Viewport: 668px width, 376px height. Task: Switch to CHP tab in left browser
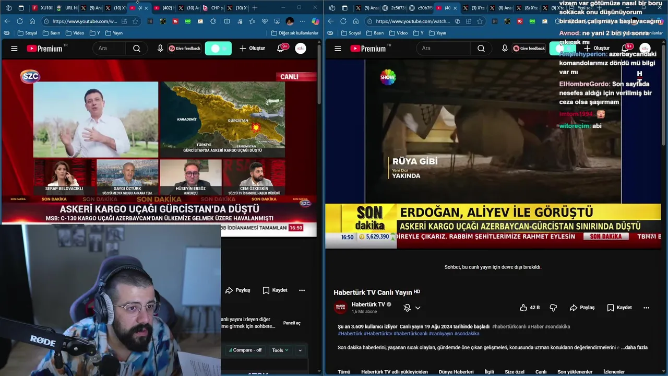click(213, 8)
